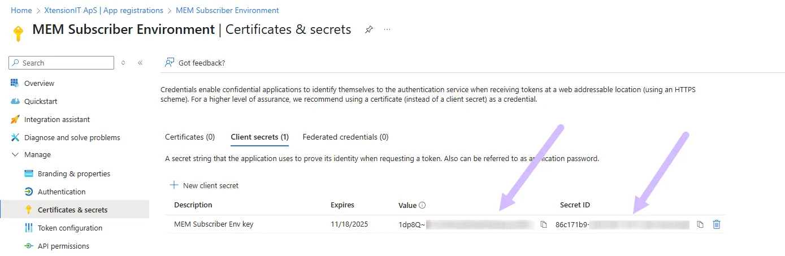Open the ellipsis more options menu
This screenshot has width=785, height=256.
[x=387, y=29]
